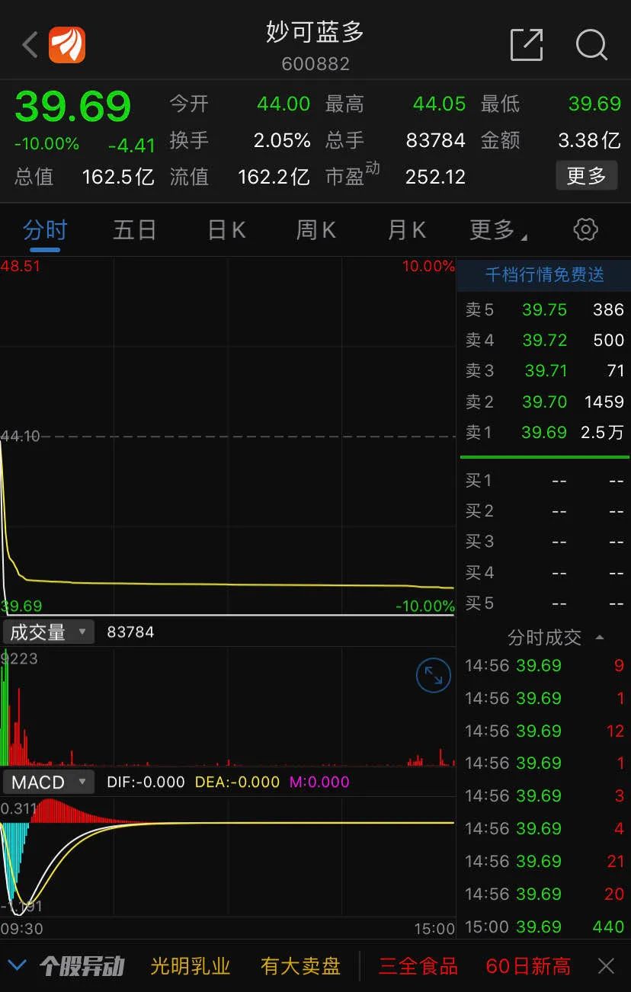Tap the 个股异动 label

coord(82,966)
